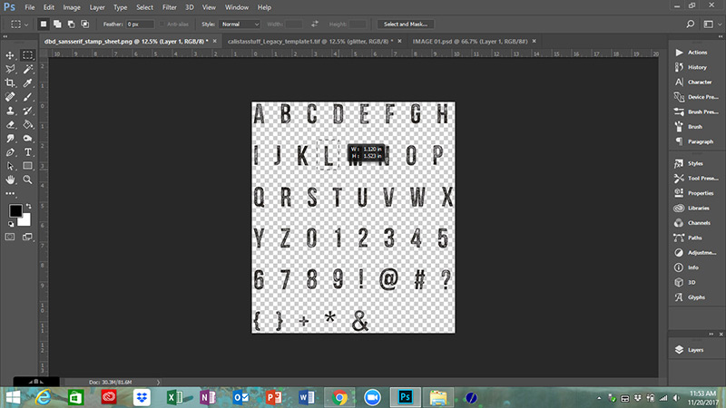Pick the Crop tool
726x408 pixels.
click(11, 83)
